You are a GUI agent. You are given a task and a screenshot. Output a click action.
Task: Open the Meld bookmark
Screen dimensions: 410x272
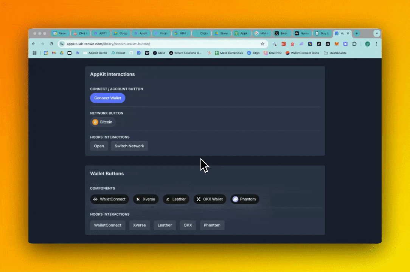(x=159, y=53)
